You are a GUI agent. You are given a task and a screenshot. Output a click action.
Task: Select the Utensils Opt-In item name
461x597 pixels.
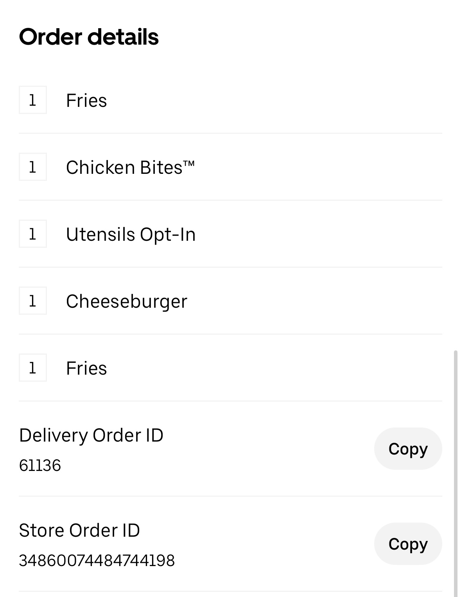131,234
